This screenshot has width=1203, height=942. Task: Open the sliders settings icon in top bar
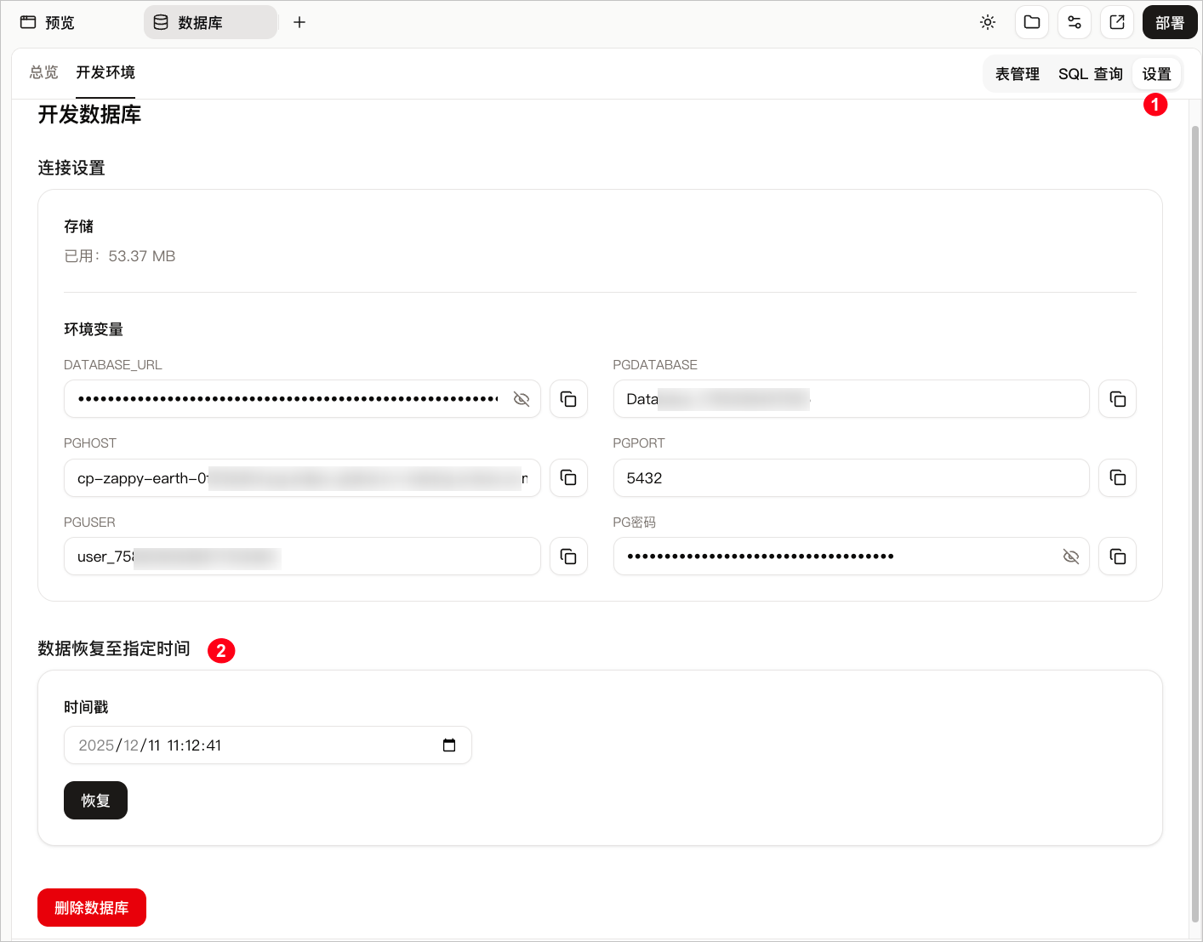click(1075, 22)
